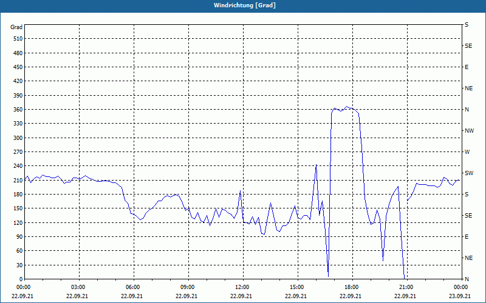Screen dimensions: 486x303
Task: Click the 390 degree axis label
Action: 18,95
